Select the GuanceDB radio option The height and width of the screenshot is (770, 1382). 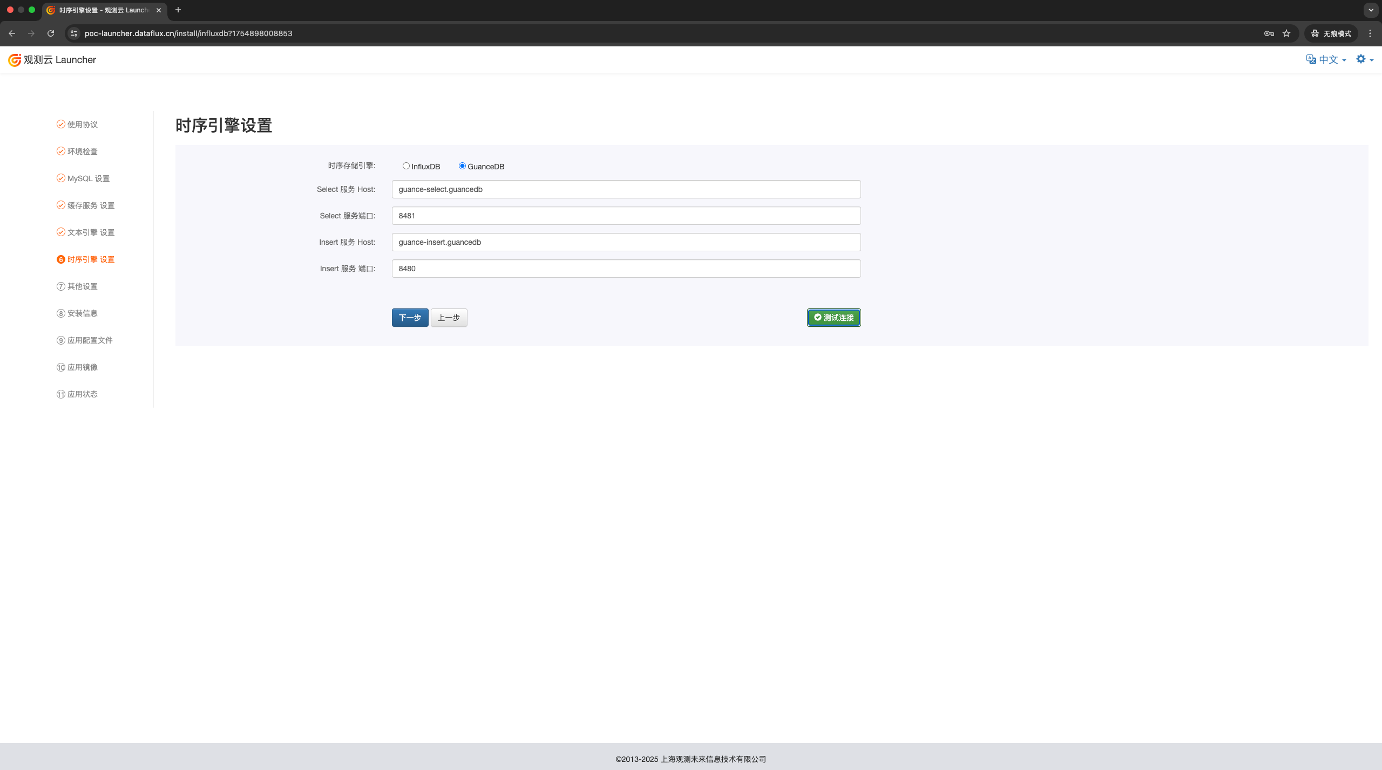[462, 166]
